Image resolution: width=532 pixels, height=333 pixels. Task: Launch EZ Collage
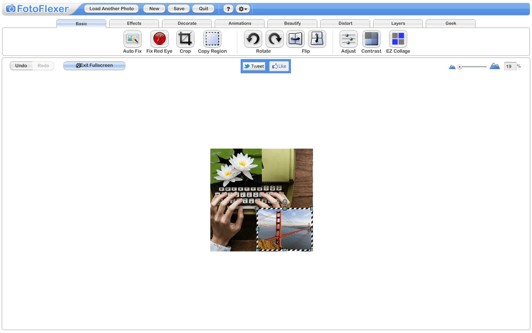tap(398, 39)
